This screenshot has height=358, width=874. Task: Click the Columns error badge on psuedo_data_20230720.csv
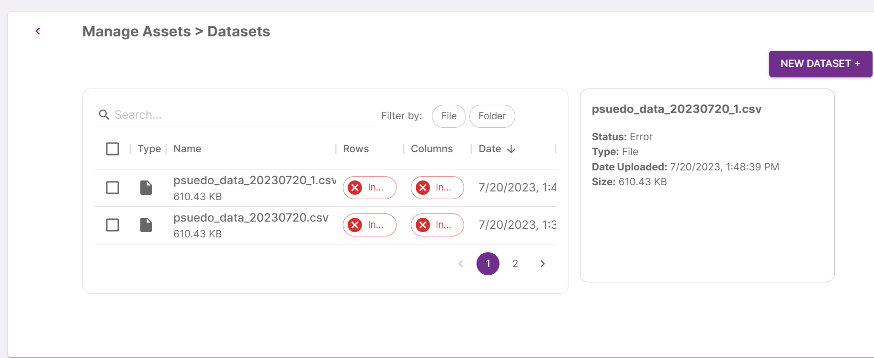click(437, 225)
